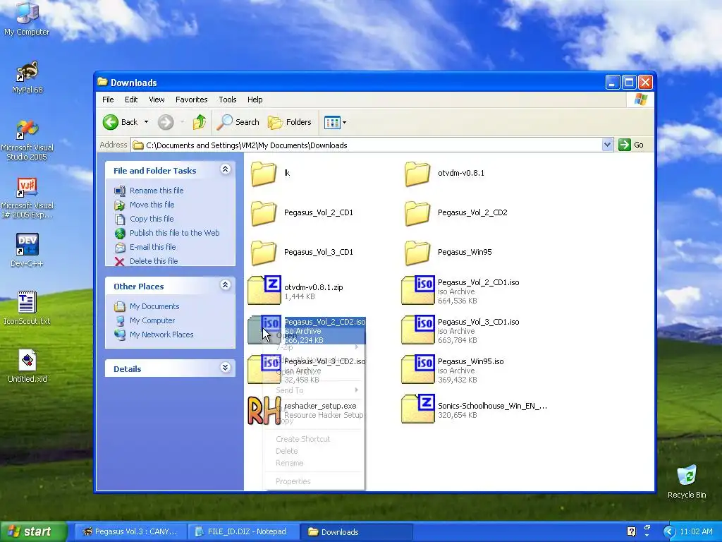This screenshot has height=542, width=722.
Task: Click the Go button beside the address bar
Action: click(x=631, y=145)
